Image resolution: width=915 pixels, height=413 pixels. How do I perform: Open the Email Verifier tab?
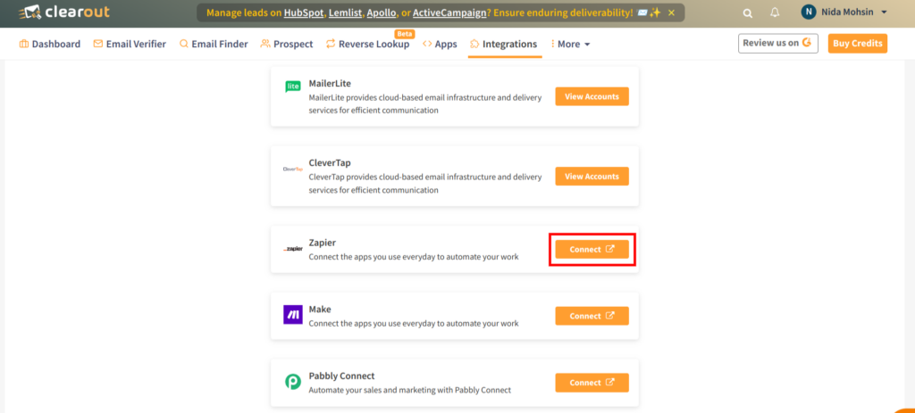pyautogui.click(x=130, y=44)
